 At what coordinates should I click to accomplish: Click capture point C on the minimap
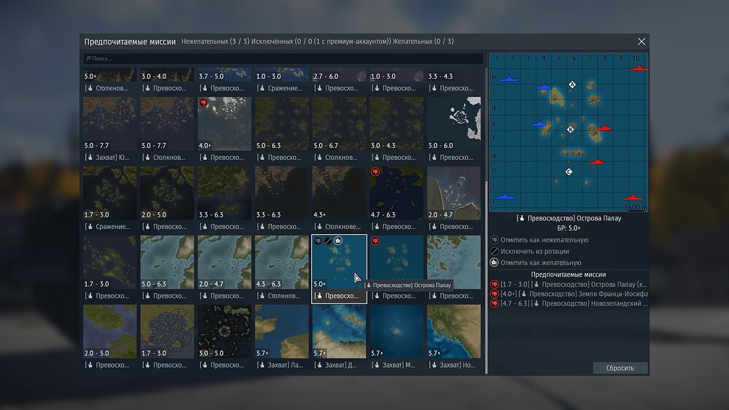click(x=569, y=172)
